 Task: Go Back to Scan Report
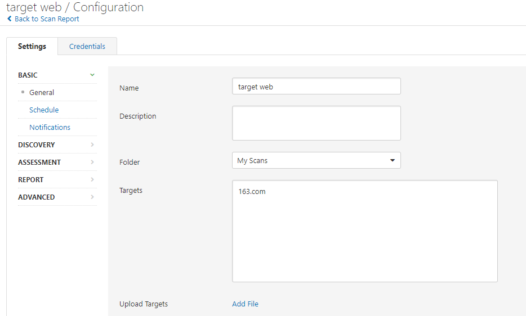(47, 19)
